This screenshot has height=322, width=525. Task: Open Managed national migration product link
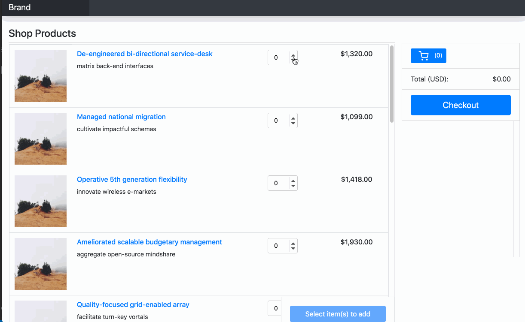click(121, 117)
